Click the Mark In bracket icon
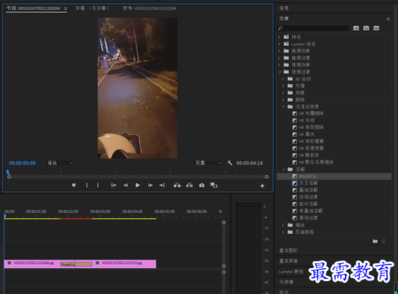This screenshot has width=398, height=294. pyautogui.click(x=87, y=185)
